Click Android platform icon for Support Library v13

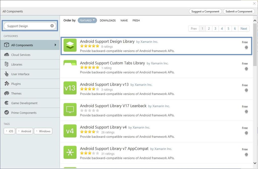246,90
